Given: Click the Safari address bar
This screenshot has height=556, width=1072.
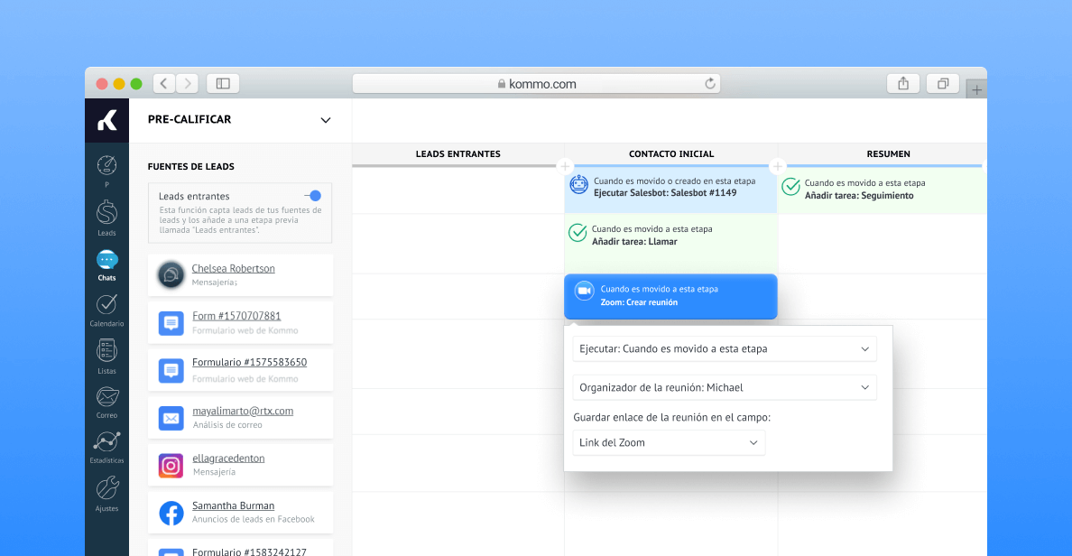Looking at the screenshot, I should pyautogui.click(x=536, y=84).
